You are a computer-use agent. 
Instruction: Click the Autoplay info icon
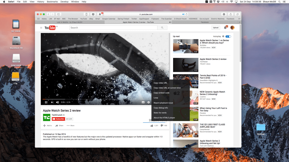point(223,36)
